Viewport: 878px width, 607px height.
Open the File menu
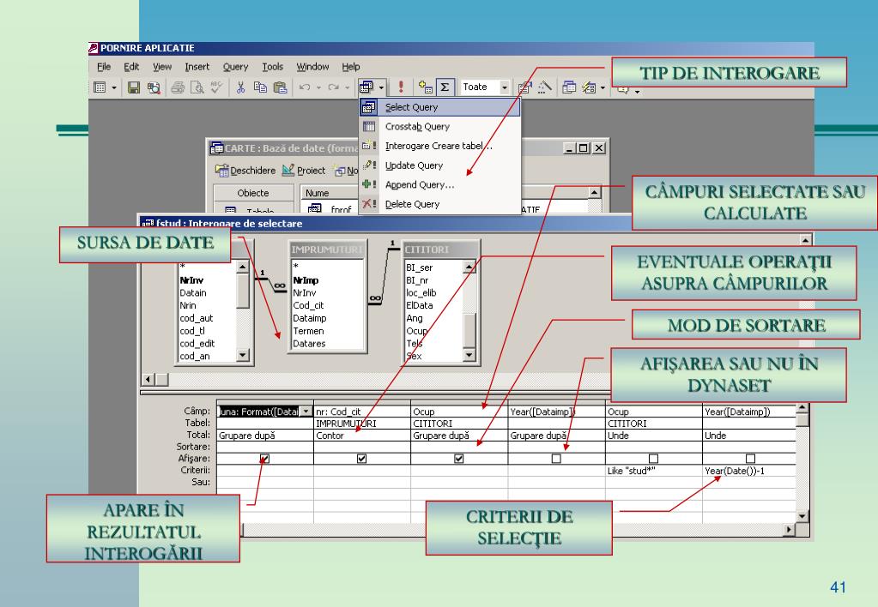pyautogui.click(x=104, y=67)
